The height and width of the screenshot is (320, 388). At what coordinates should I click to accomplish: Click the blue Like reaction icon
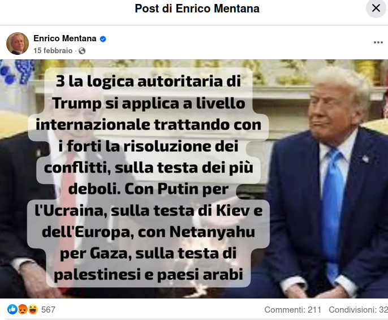tap(12, 309)
